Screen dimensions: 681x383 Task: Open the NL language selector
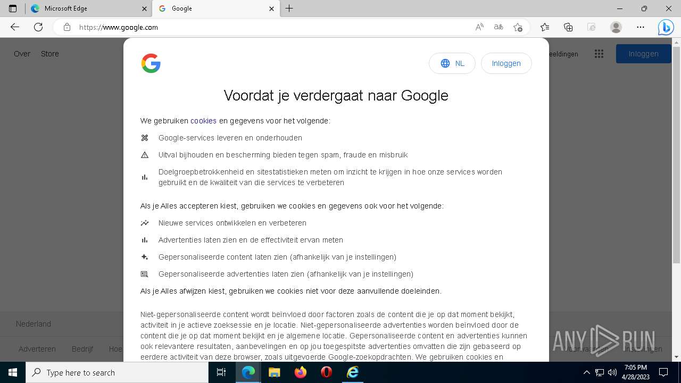coord(452,63)
